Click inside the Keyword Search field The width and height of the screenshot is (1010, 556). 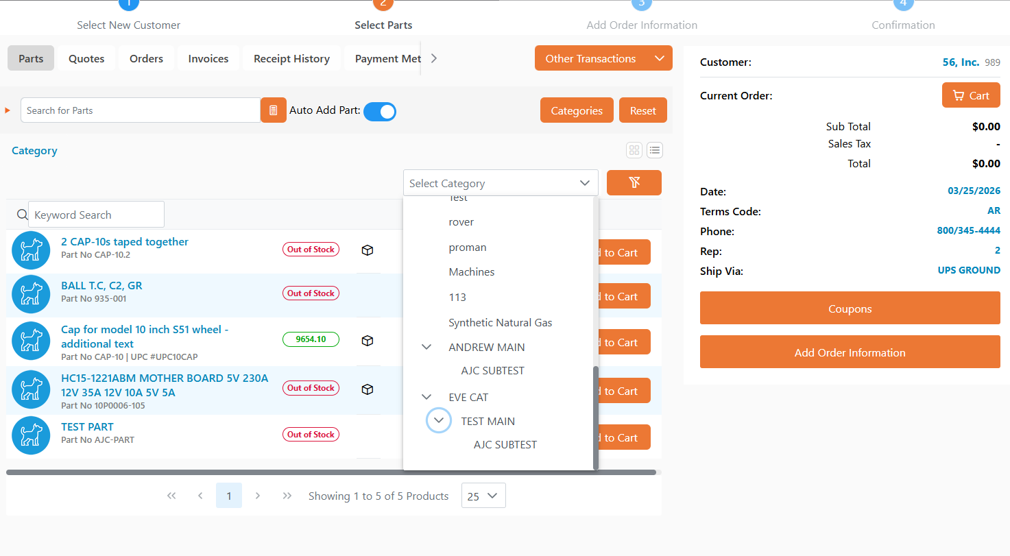tap(96, 214)
